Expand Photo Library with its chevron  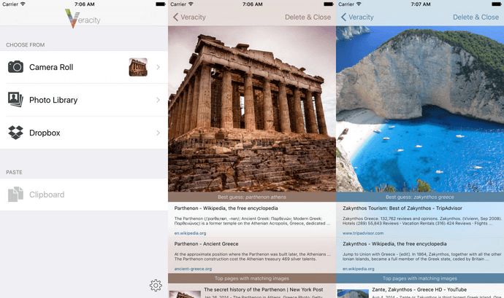point(158,100)
